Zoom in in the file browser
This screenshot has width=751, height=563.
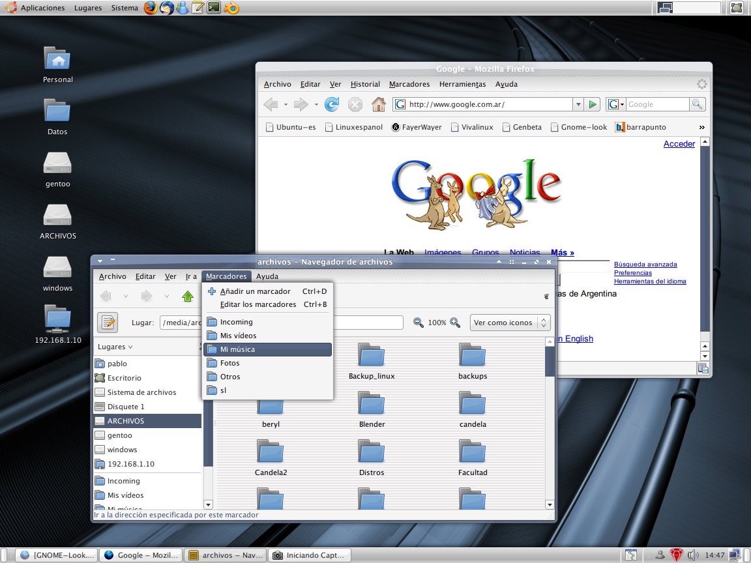point(455,323)
